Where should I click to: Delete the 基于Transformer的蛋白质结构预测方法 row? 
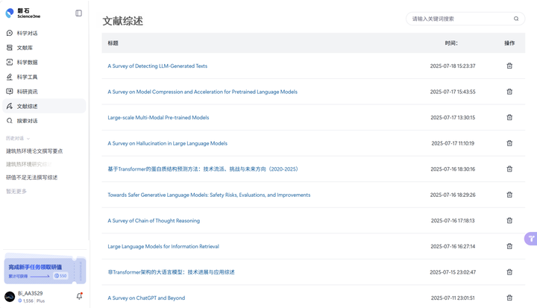509,169
